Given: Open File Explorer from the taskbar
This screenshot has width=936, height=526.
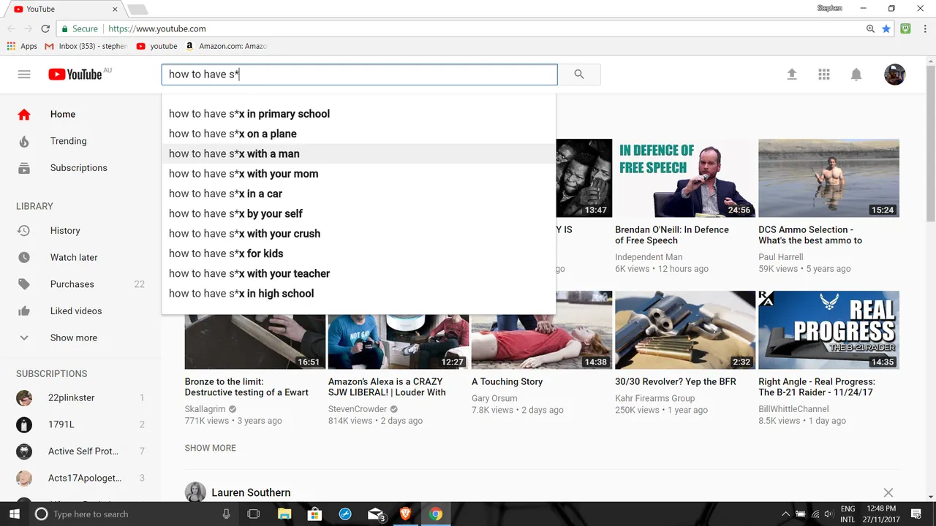Looking at the screenshot, I should [284, 514].
